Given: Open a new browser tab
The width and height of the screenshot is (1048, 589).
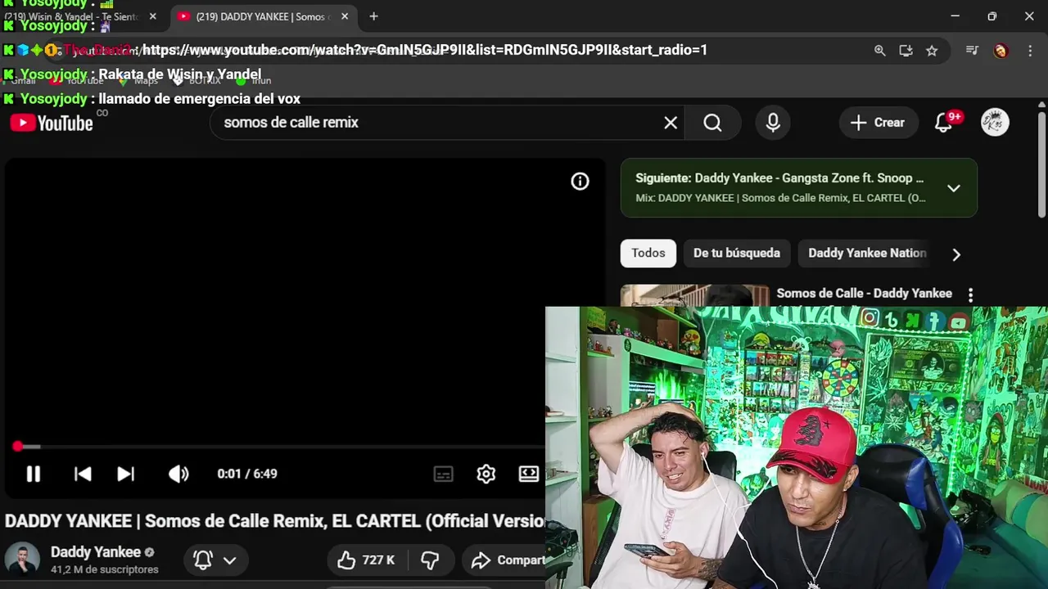Looking at the screenshot, I should (x=373, y=16).
